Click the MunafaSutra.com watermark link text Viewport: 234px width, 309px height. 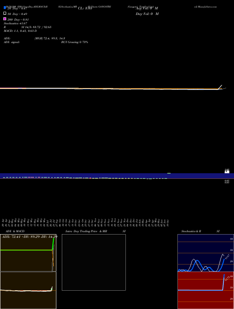click(205, 7)
